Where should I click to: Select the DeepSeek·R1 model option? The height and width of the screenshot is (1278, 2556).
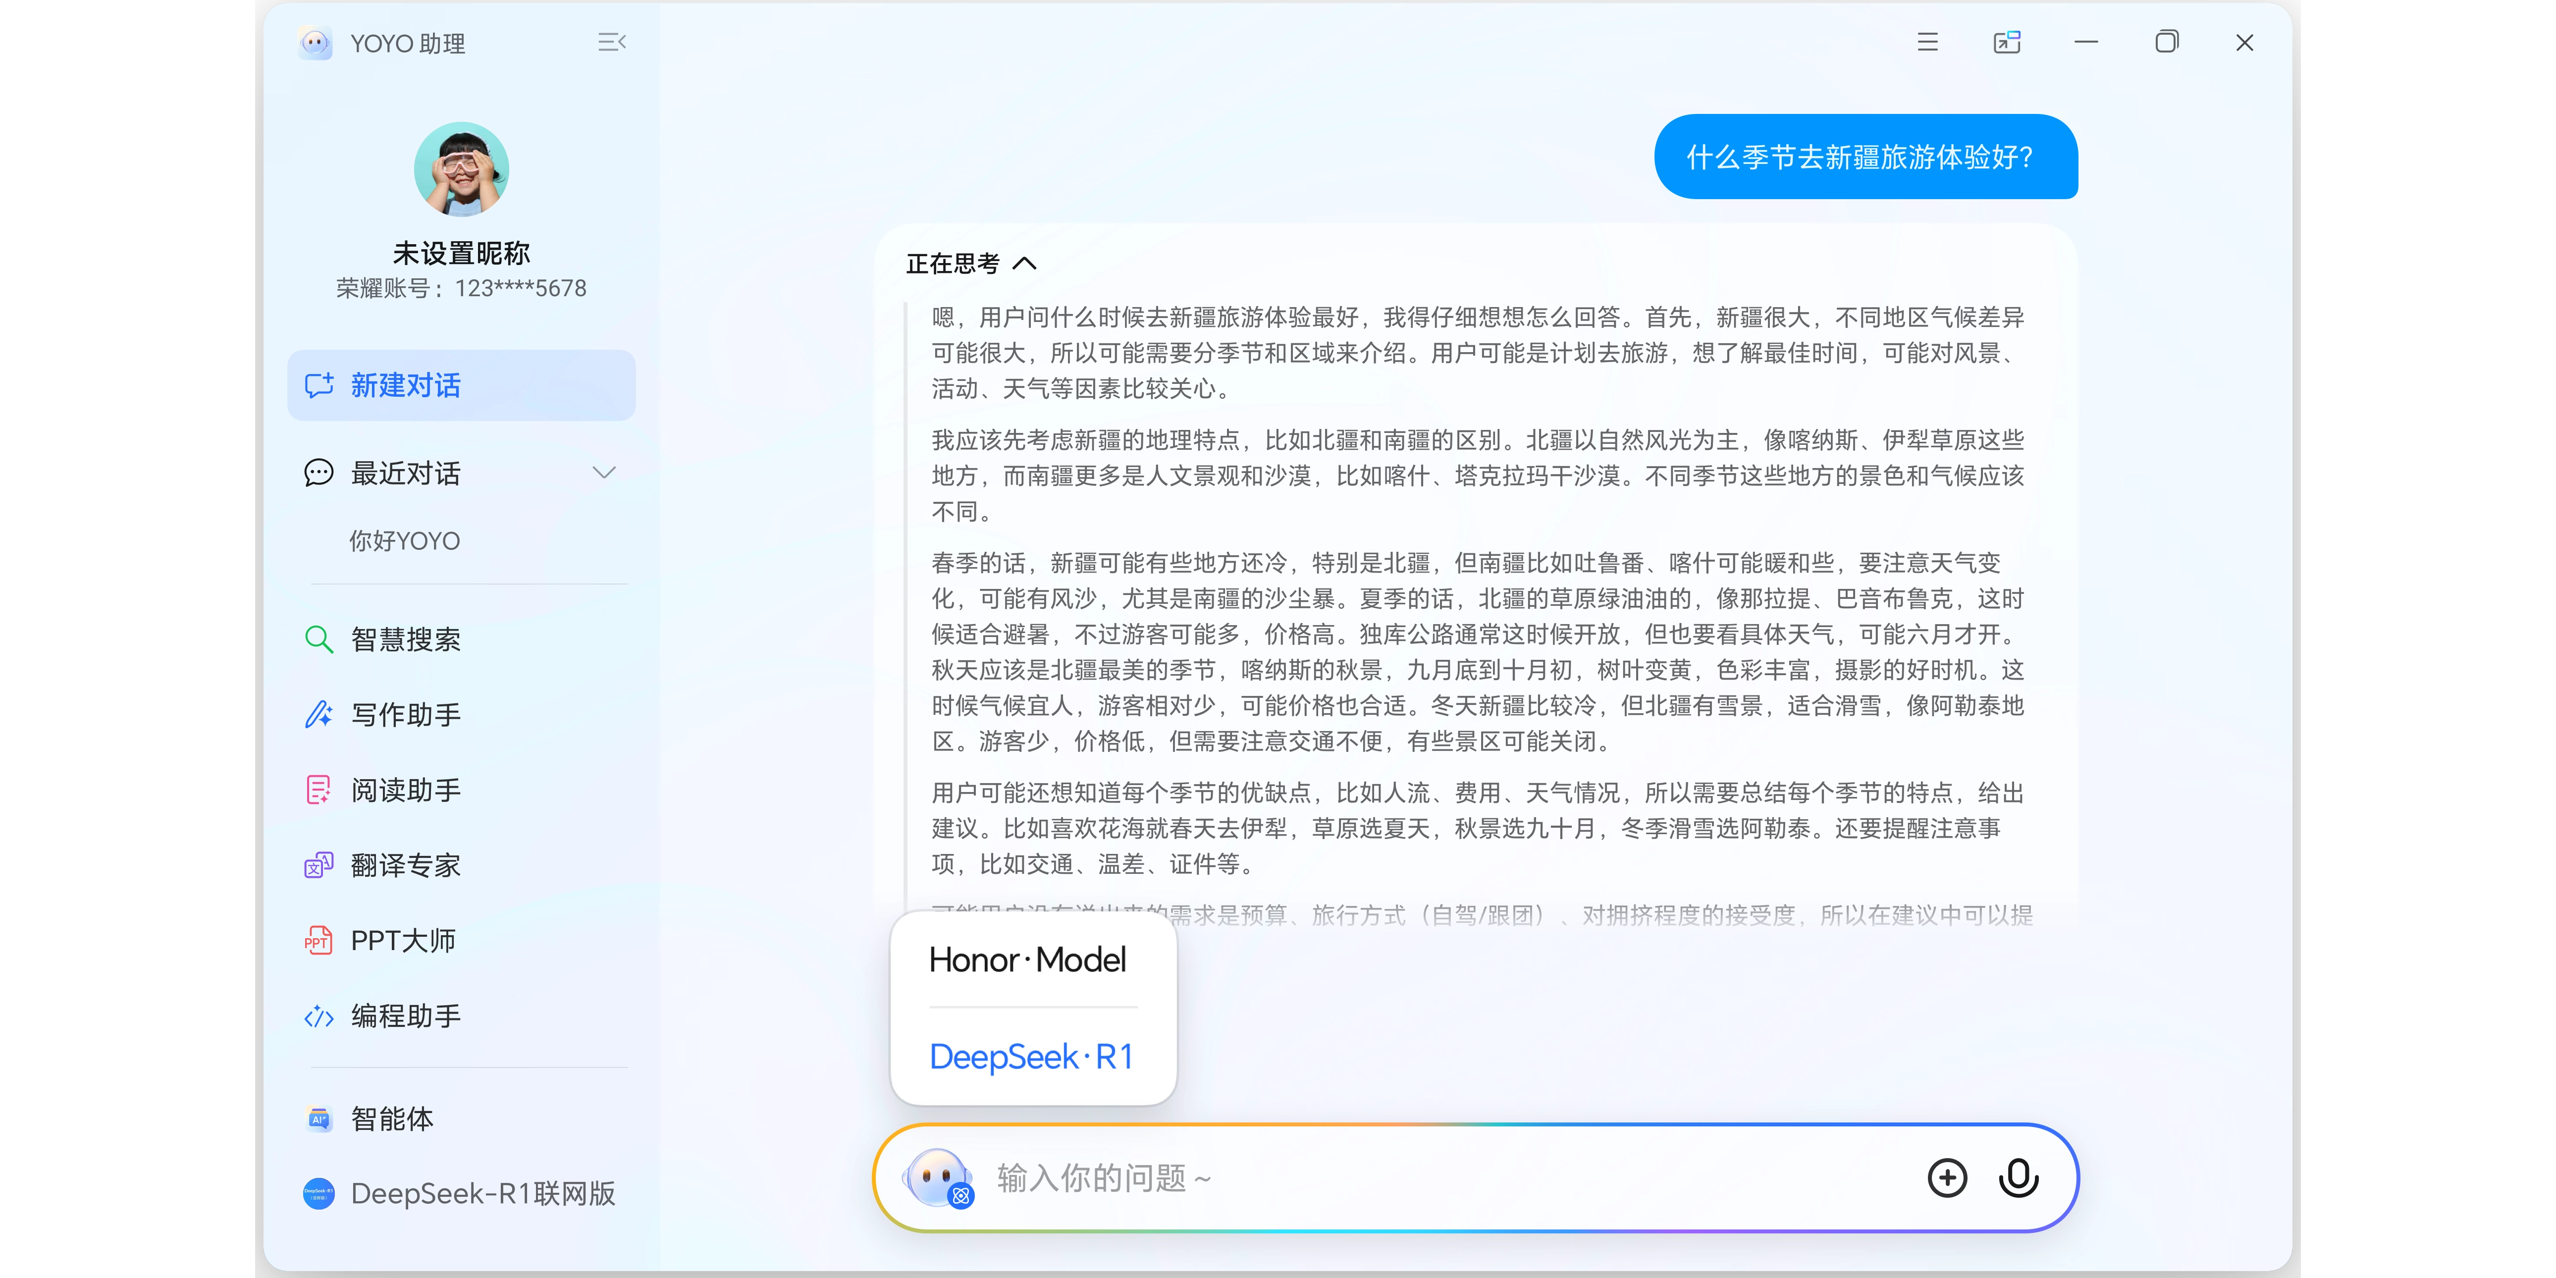(1031, 1057)
